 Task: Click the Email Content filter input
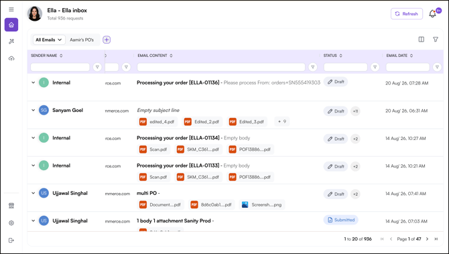click(221, 67)
